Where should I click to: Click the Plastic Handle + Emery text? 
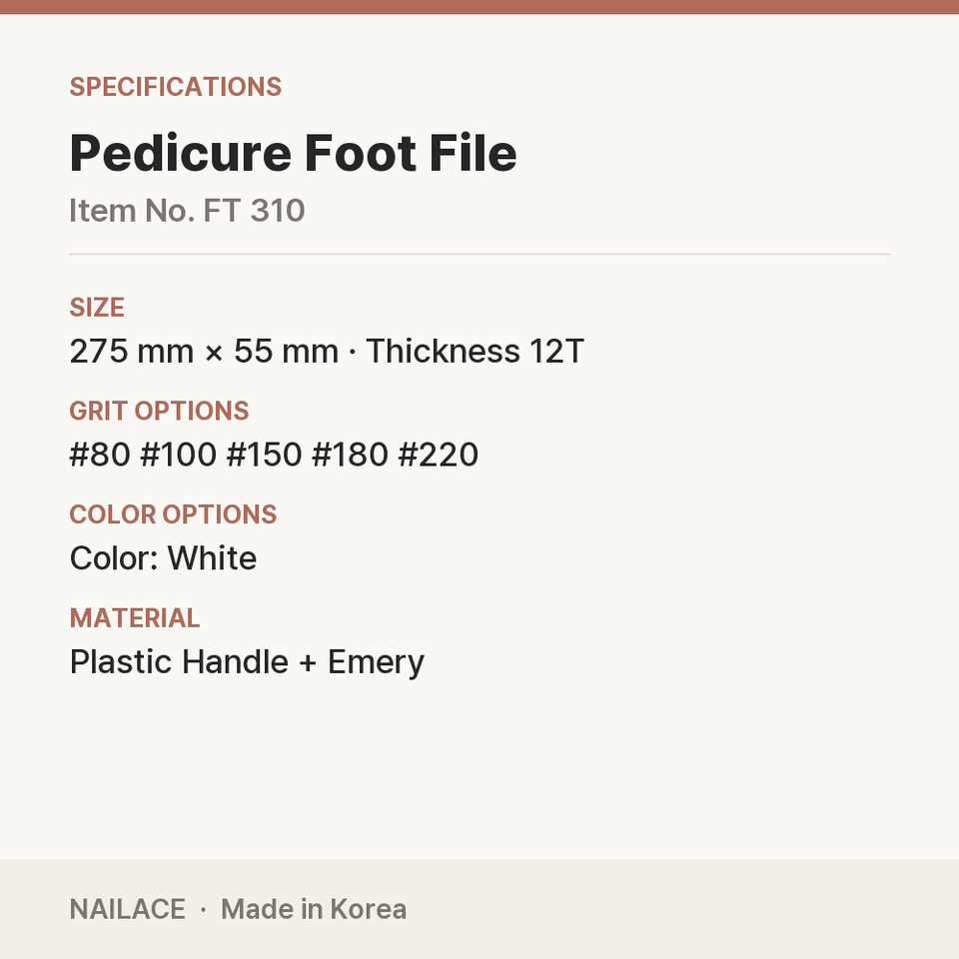point(247,662)
